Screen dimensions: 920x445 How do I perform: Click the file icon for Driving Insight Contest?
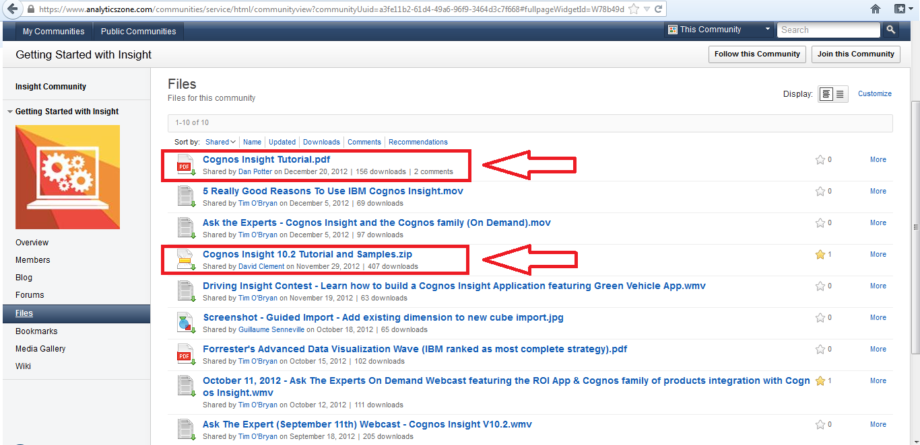pos(186,292)
